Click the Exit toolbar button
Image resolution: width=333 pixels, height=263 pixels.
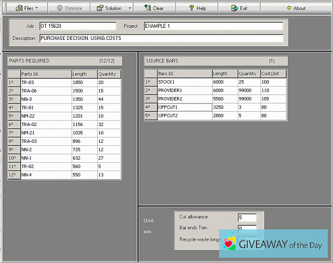click(x=240, y=8)
